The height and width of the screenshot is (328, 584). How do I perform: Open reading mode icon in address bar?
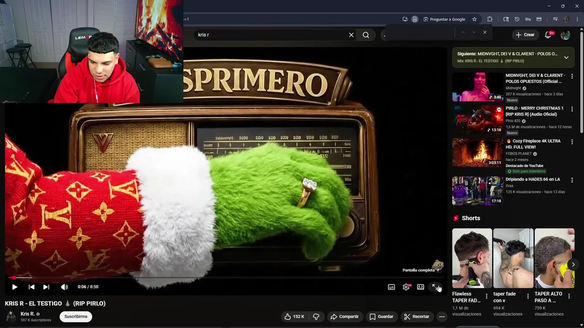415,19
